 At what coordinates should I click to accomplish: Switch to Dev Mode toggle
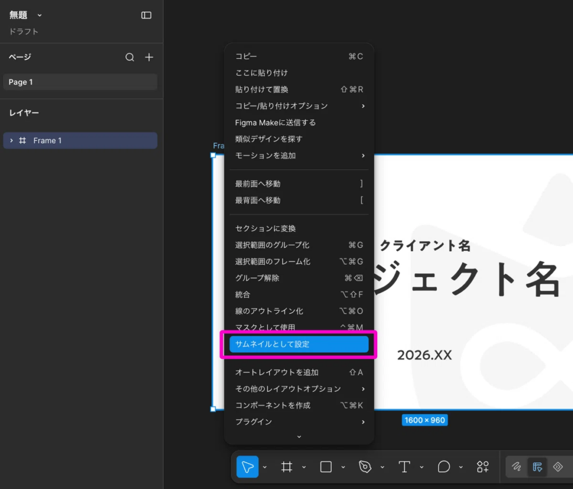pyautogui.click(x=558, y=467)
